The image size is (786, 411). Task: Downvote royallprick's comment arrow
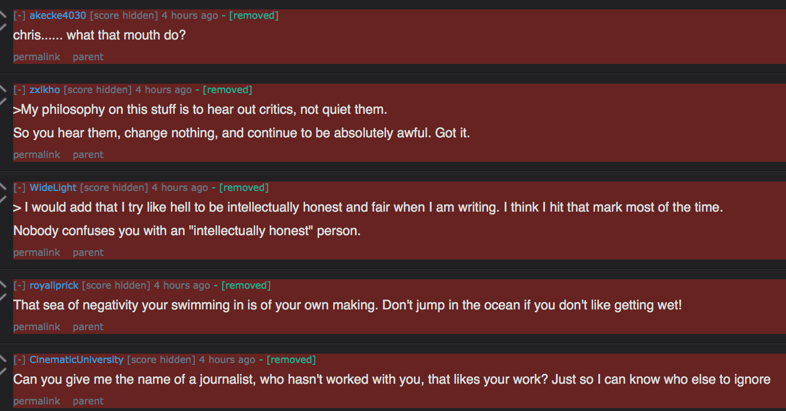(x=3, y=296)
